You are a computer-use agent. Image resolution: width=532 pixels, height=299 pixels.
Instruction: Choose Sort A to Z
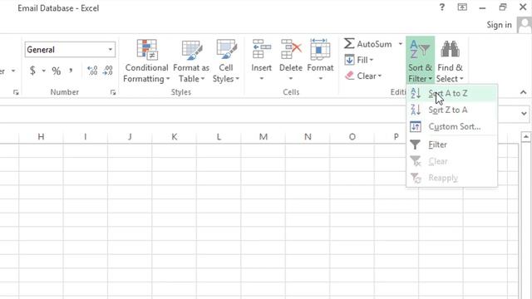[x=451, y=93]
